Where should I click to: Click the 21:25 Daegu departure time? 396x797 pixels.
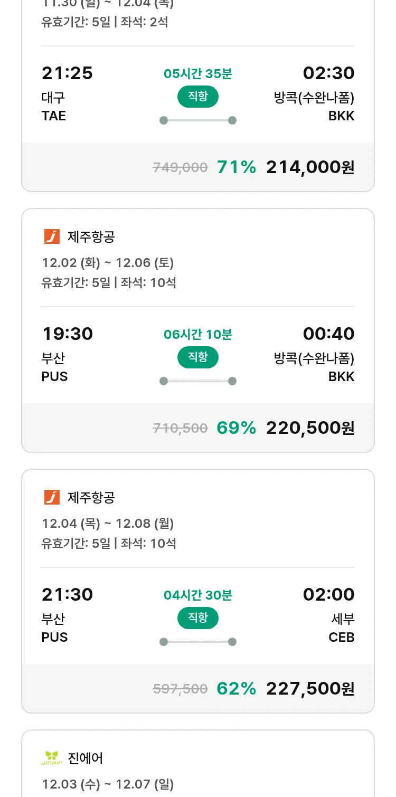click(x=68, y=73)
